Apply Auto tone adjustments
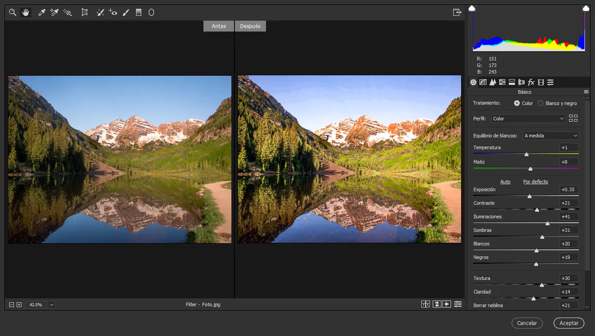This screenshot has width=595, height=336. point(505,182)
